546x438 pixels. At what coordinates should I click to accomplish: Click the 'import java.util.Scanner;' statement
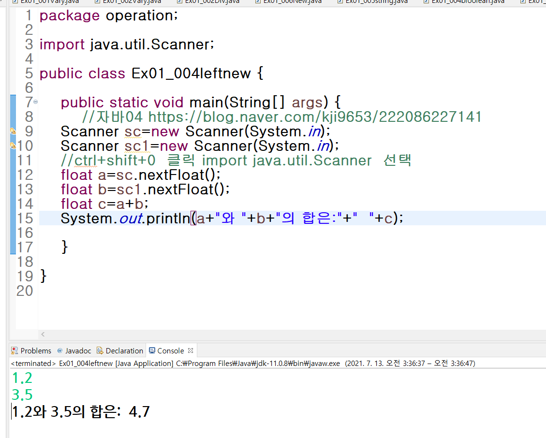tap(127, 44)
